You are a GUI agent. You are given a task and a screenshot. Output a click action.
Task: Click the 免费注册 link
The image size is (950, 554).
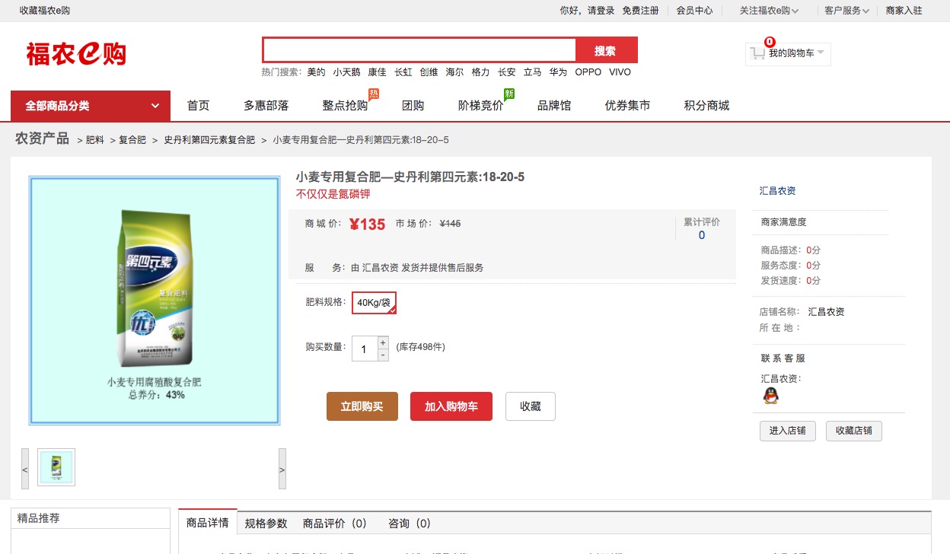click(x=641, y=11)
